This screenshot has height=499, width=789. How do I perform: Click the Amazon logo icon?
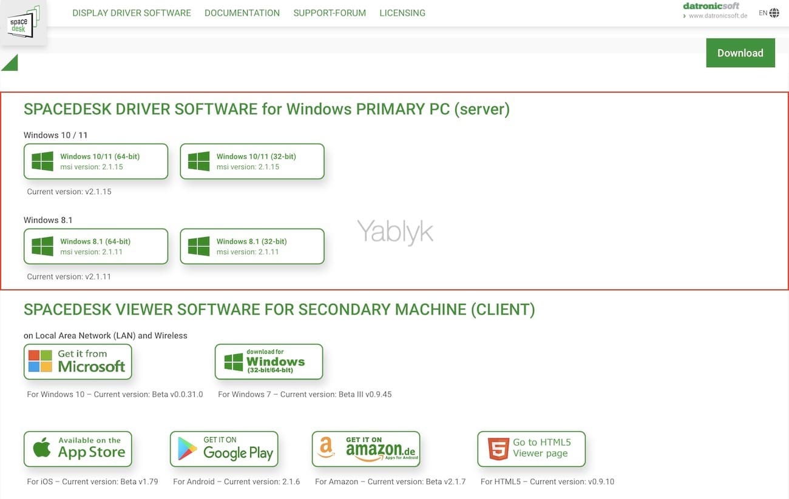(x=326, y=449)
